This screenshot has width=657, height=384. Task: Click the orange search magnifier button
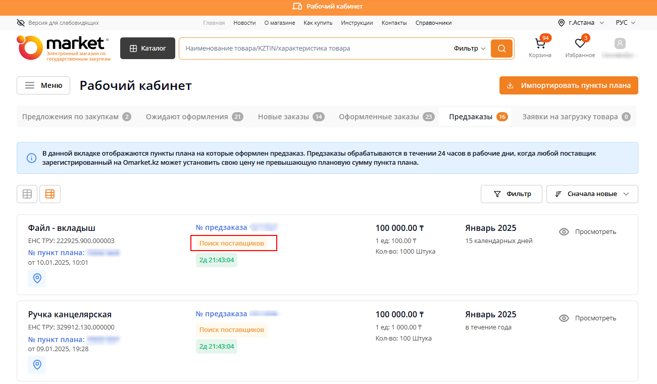[501, 49]
